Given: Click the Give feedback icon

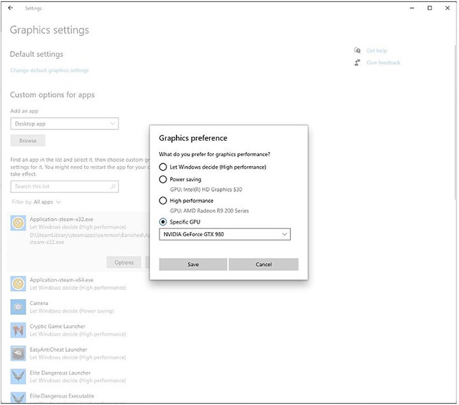Looking at the screenshot, I should point(357,62).
